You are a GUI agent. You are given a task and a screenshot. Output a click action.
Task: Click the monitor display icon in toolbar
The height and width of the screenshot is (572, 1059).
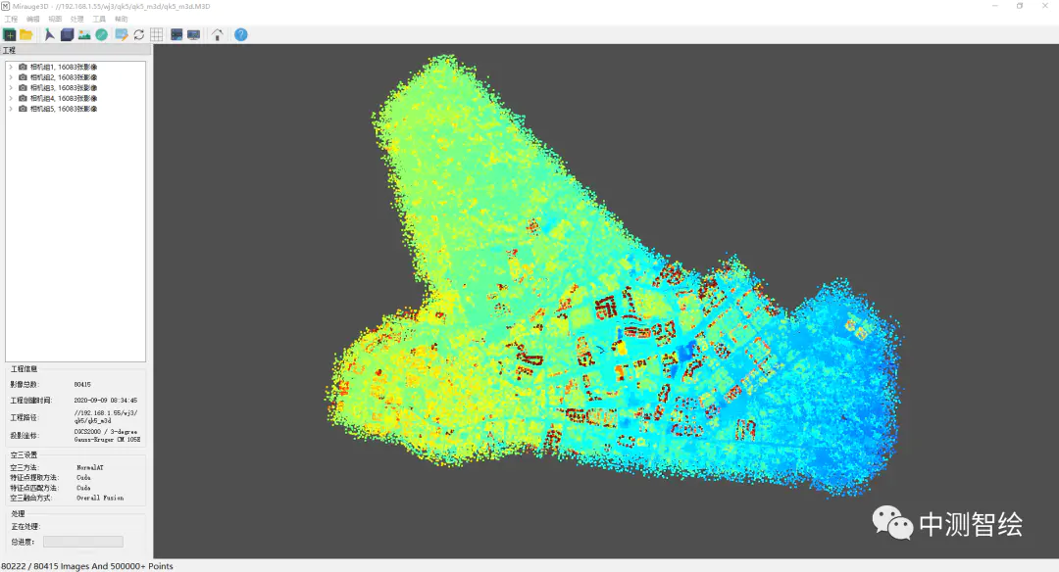193,34
